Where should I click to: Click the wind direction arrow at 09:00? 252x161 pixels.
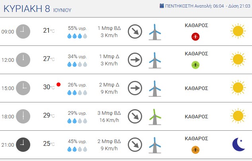[135, 31]
